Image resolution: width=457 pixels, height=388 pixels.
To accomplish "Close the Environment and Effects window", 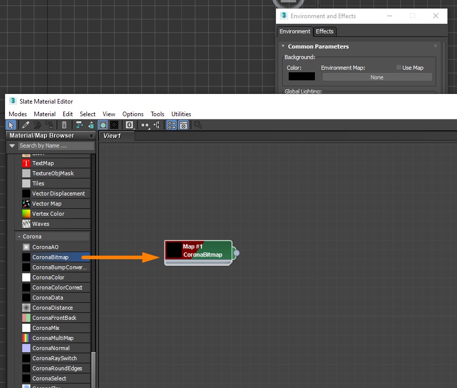I will click(x=436, y=16).
